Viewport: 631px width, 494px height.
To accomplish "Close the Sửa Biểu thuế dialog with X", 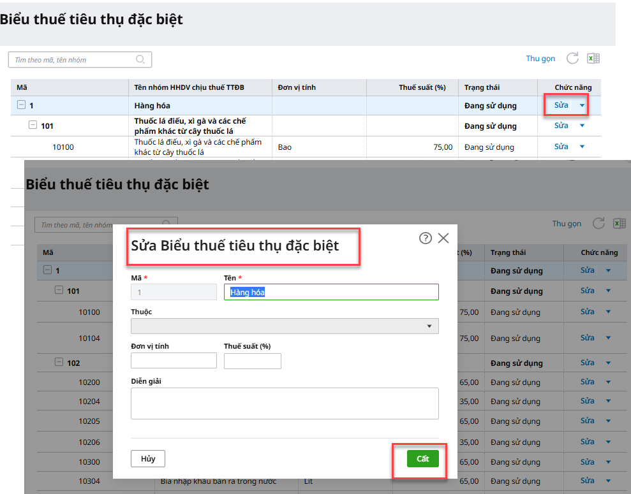I will pos(443,238).
